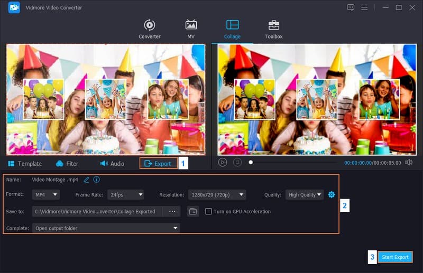Image resolution: width=423 pixels, height=273 pixels.
Task: Expand the Frame Rate 24fps dropdown
Action: 125,195
